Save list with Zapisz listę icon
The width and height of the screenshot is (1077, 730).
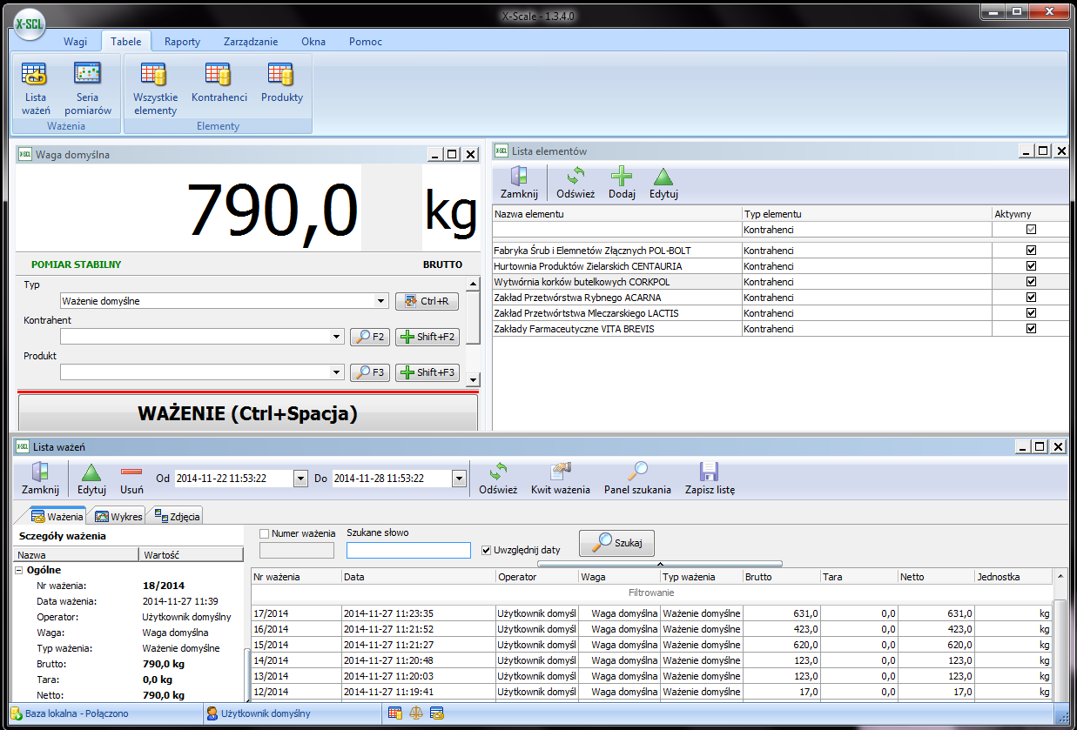point(709,478)
